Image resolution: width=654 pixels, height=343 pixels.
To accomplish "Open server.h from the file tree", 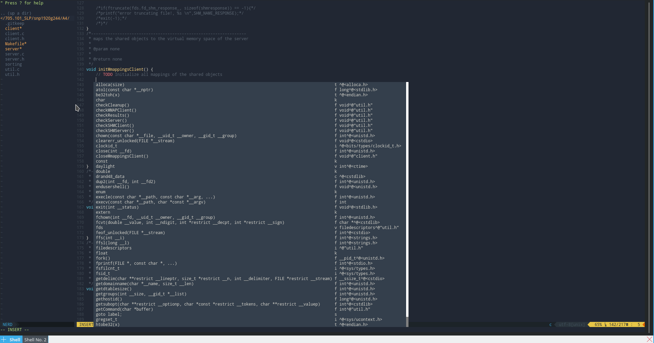I will tap(15, 59).
